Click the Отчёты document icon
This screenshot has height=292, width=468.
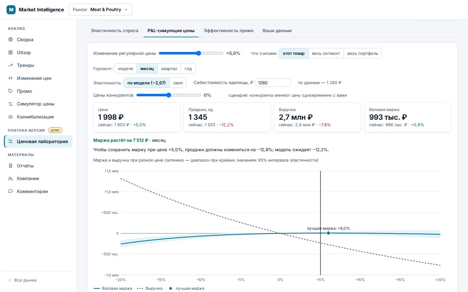(x=10, y=166)
